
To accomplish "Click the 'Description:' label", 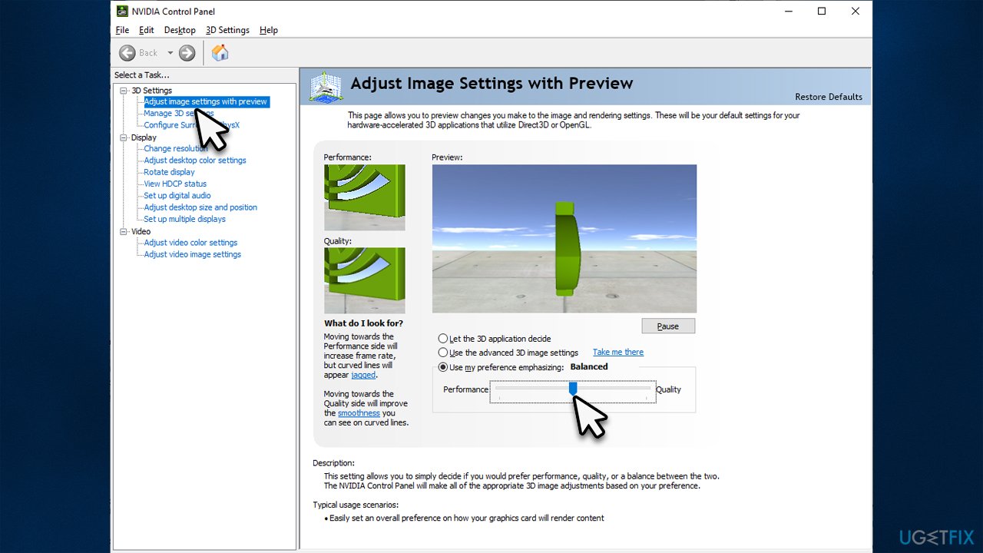I will [334, 463].
